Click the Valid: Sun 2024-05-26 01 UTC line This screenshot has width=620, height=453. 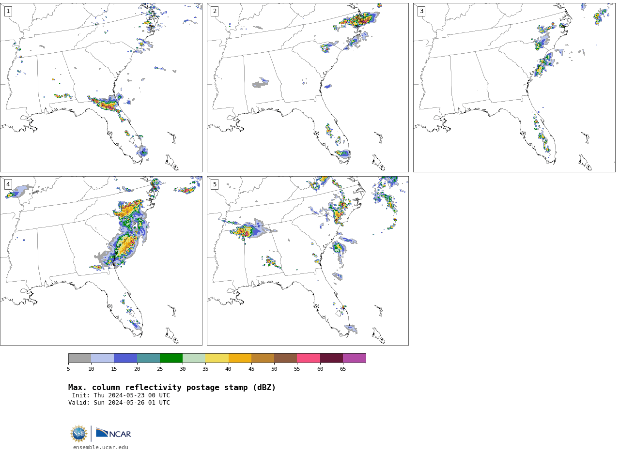(119, 403)
